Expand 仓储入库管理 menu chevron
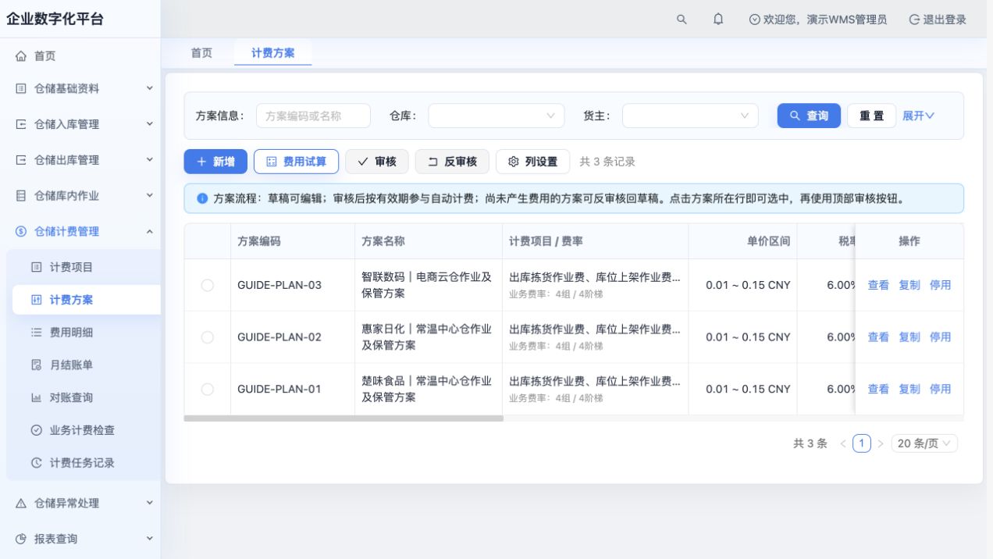The width and height of the screenshot is (993, 559). tap(150, 123)
